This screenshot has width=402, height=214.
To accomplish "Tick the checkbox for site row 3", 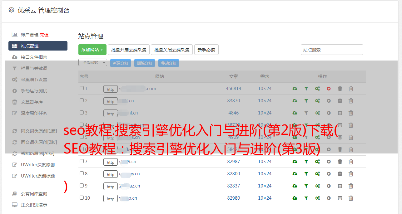I will (x=82, y=113).
